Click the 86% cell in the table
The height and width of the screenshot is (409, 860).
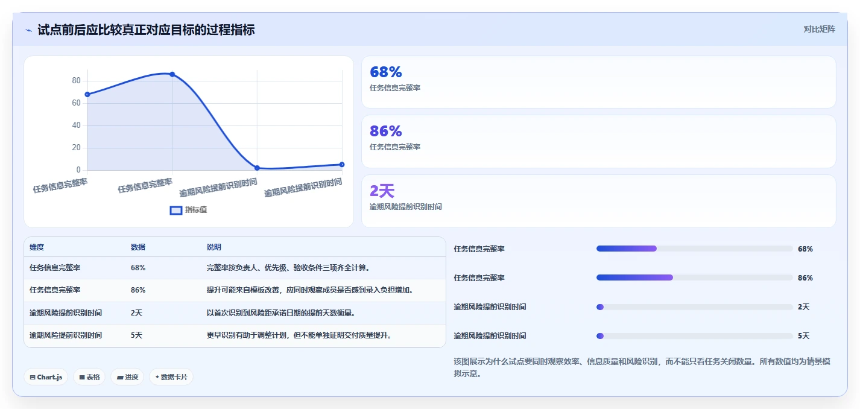point(138,290)
